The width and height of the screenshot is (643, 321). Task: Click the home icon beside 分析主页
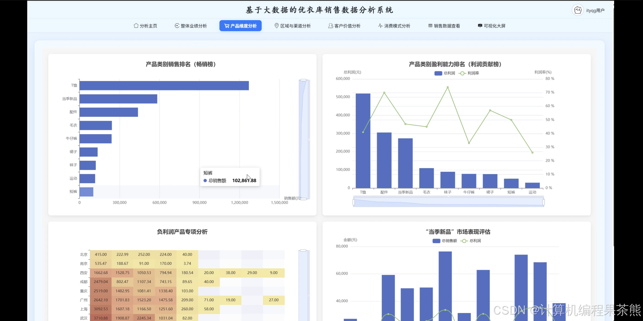[136, 26]
